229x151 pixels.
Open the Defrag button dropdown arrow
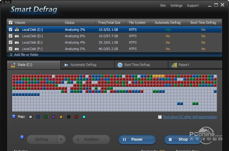pyautogui.click(x=61, y=140)
